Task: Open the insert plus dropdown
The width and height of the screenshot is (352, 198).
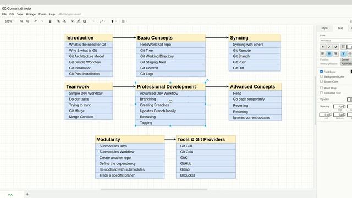Action: pos(114,21)
